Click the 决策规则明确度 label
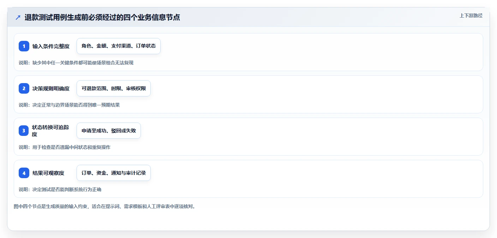The height and width of the screenshot is (238, 497). click(51, 88)
